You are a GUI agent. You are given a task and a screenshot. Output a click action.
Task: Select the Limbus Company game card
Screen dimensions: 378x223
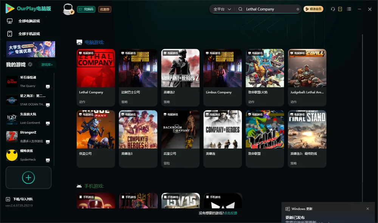[x=223, y=78]
